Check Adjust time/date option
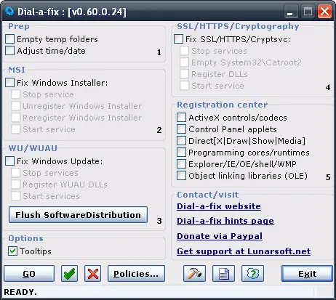 click(9, 51)
